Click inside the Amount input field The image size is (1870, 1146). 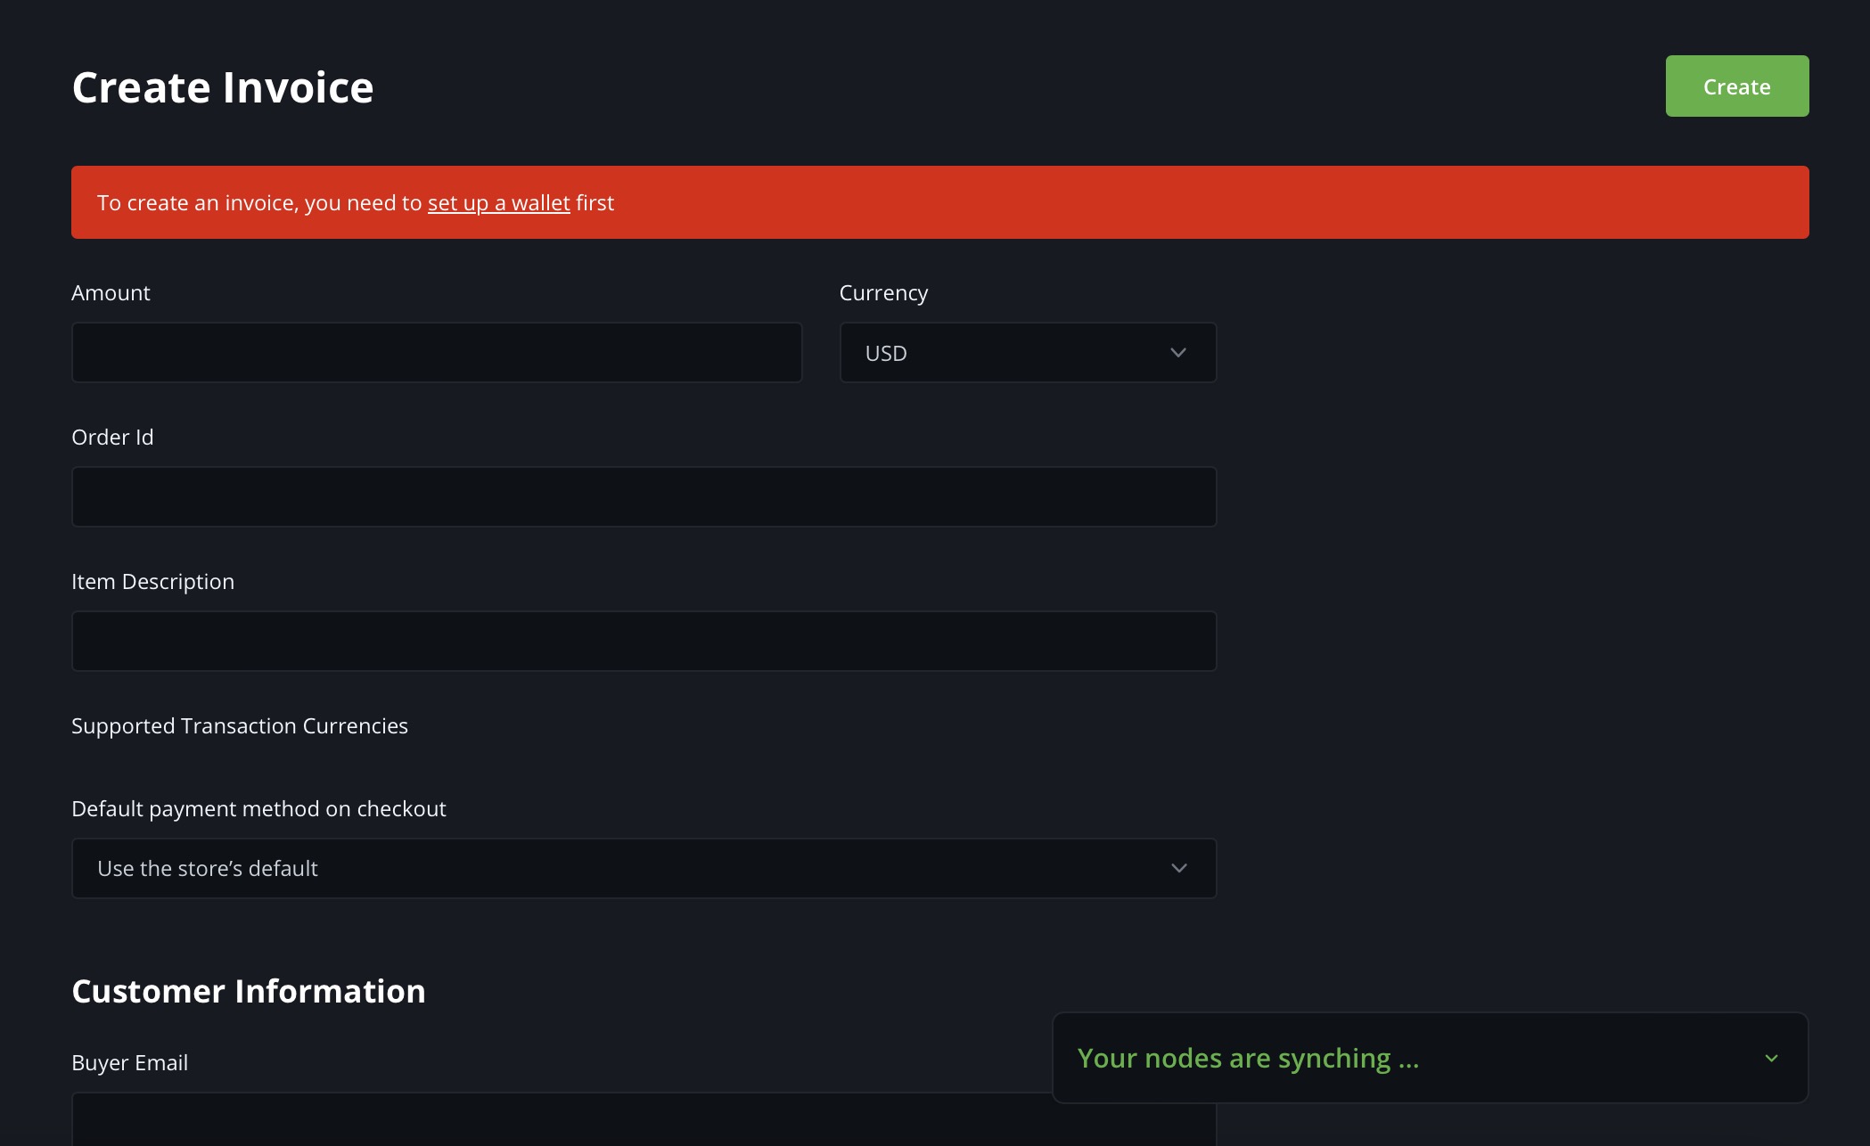[x=436, y=352]
